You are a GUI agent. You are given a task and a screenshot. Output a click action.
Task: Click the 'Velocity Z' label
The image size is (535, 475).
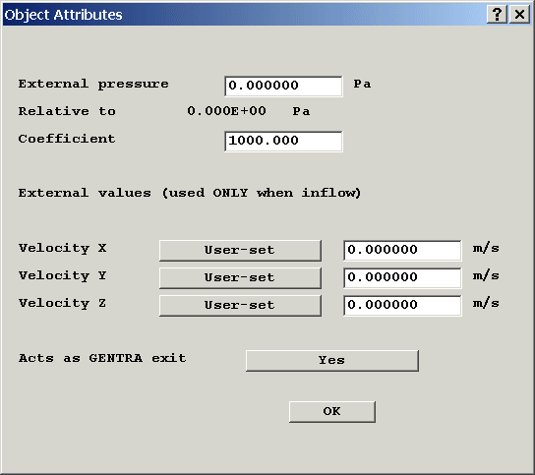[62, 303]
